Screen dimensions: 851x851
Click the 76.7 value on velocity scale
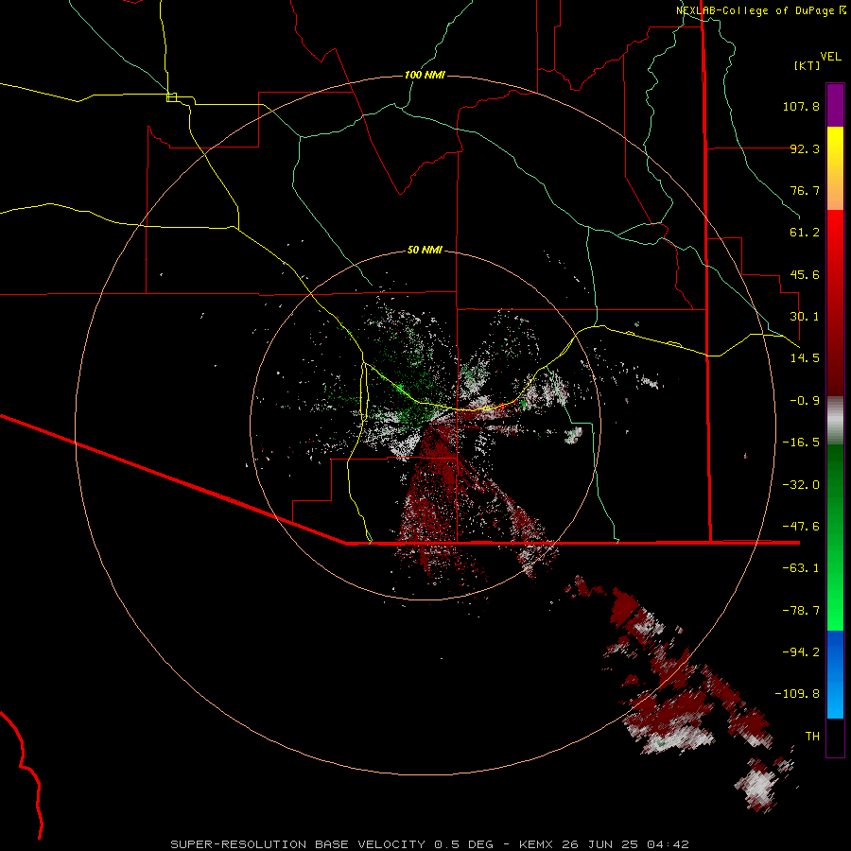click(805, 190)
